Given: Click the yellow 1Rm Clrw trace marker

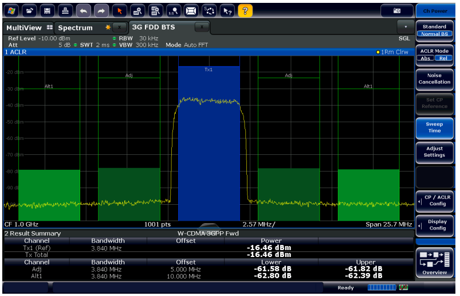Looking at the screenshot, I should coord(378,52).
